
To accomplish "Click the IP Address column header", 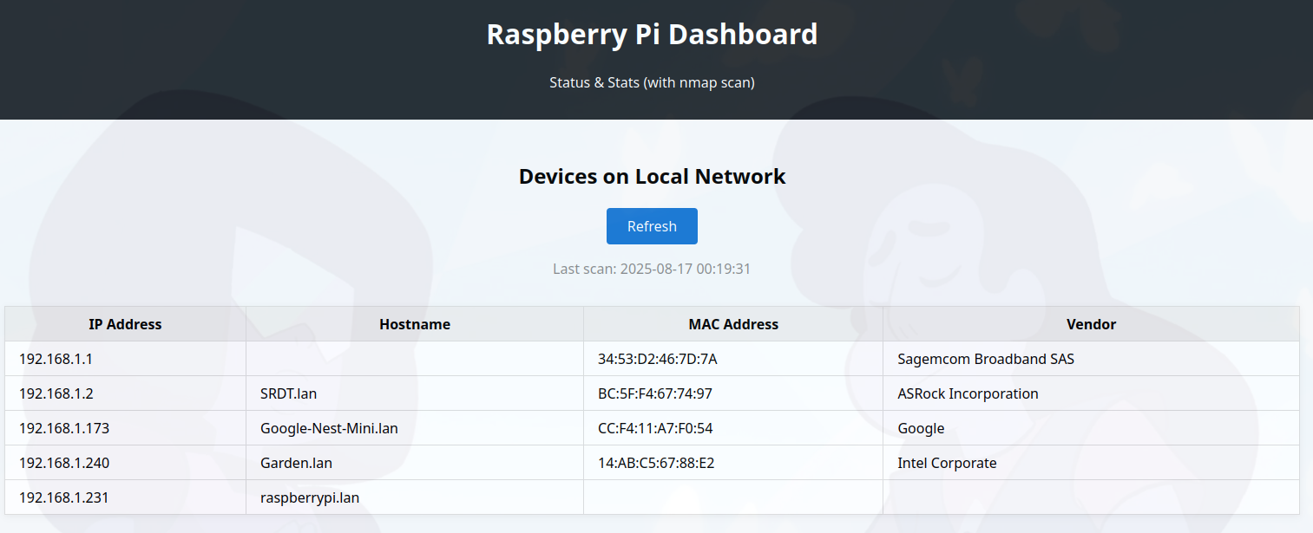I will (125, 324).
